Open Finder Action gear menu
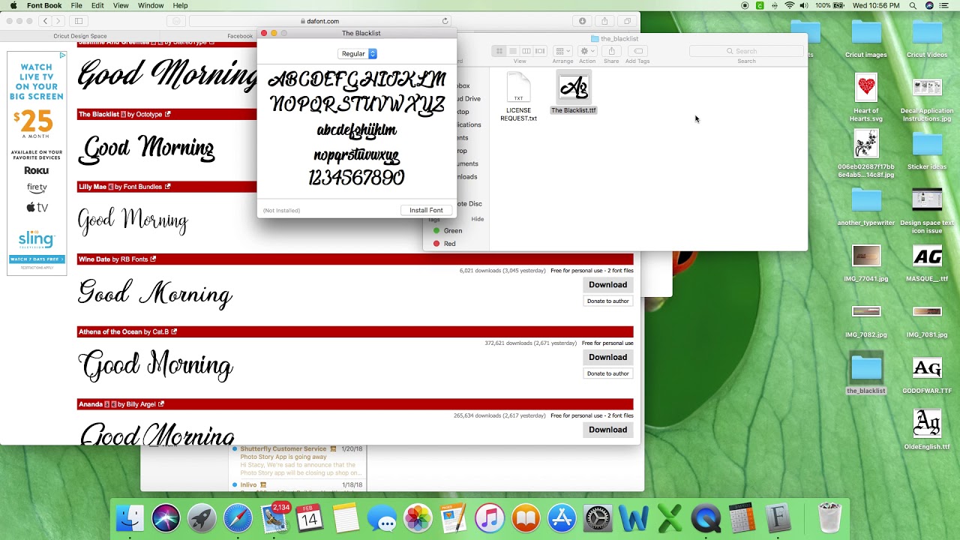 [587, 51]
